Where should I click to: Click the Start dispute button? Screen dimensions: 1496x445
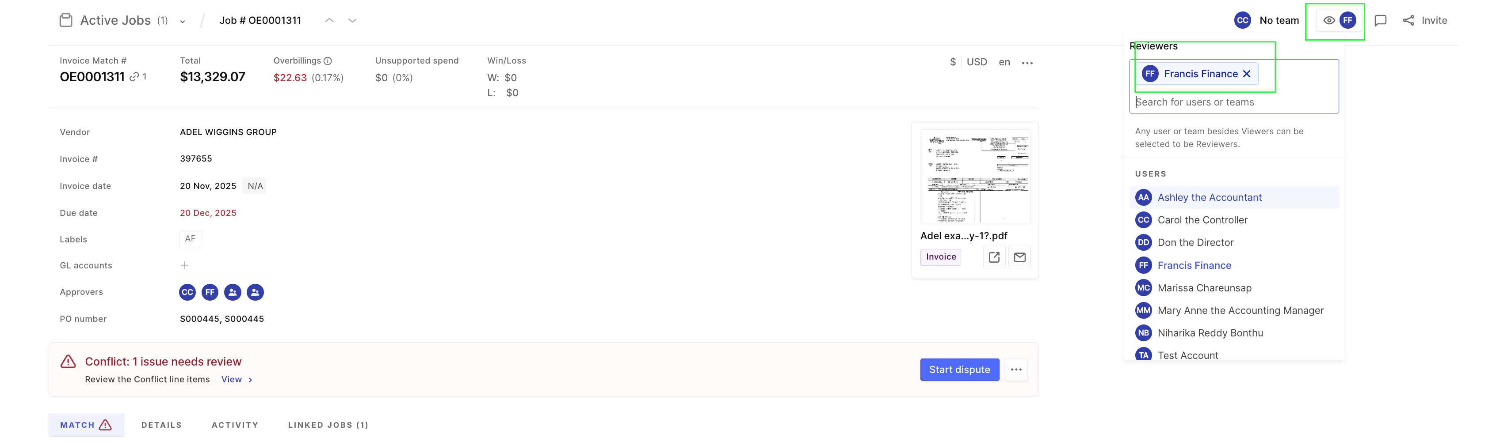tap(959, 370)
